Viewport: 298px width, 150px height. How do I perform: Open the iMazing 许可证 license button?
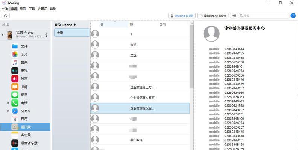coord(182,16)
